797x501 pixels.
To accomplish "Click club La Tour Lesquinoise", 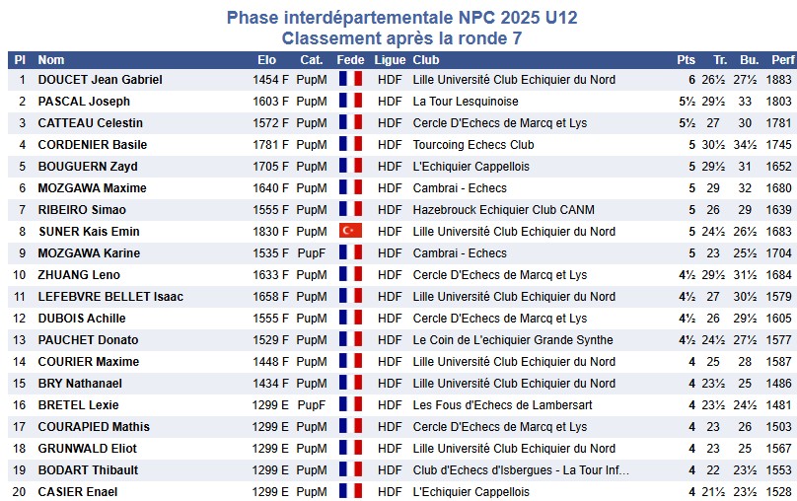I will coord(466,102).
